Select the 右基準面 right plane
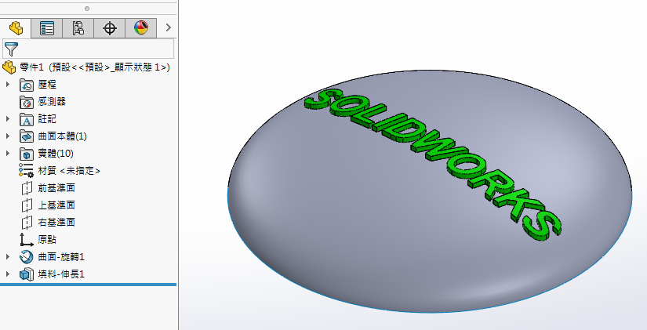 point(56,223)
